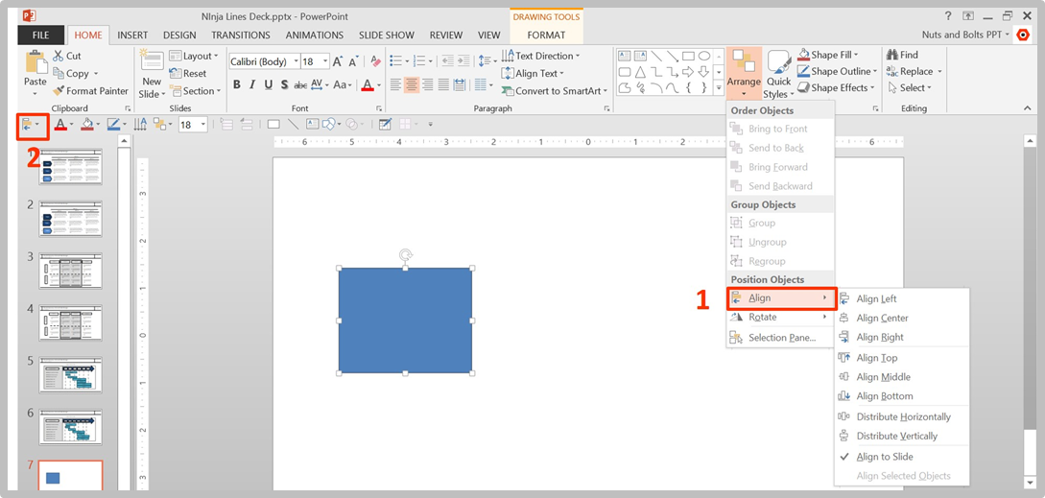Viewport: 1045px width, 498px height.
Task: Click quick access shape fill bucket
Action: click(x=86, y=124)
